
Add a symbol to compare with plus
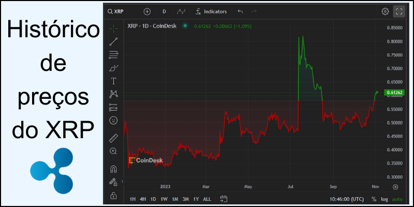[147, 11]
